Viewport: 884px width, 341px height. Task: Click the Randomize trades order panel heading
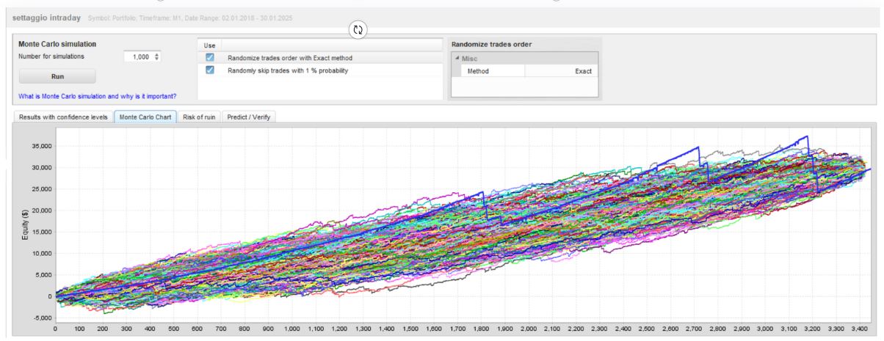click(x=491, y=45)
